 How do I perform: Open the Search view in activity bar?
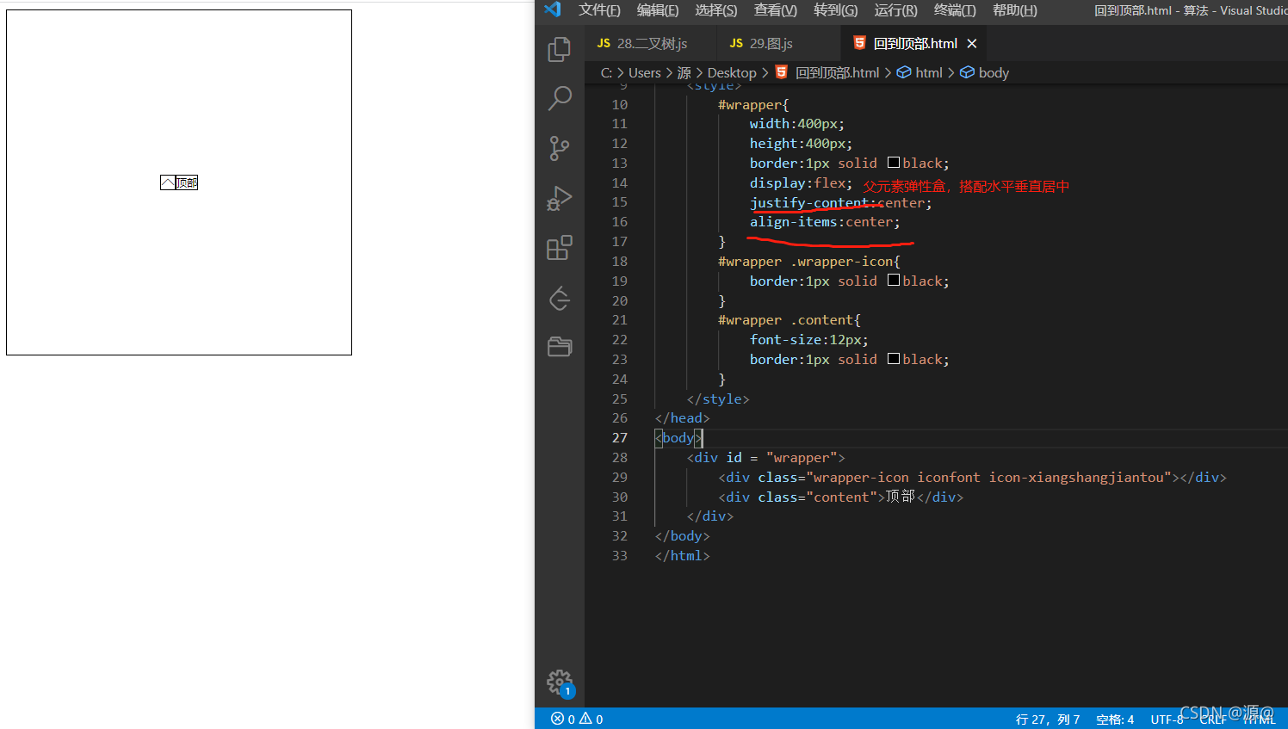point(560,99)
